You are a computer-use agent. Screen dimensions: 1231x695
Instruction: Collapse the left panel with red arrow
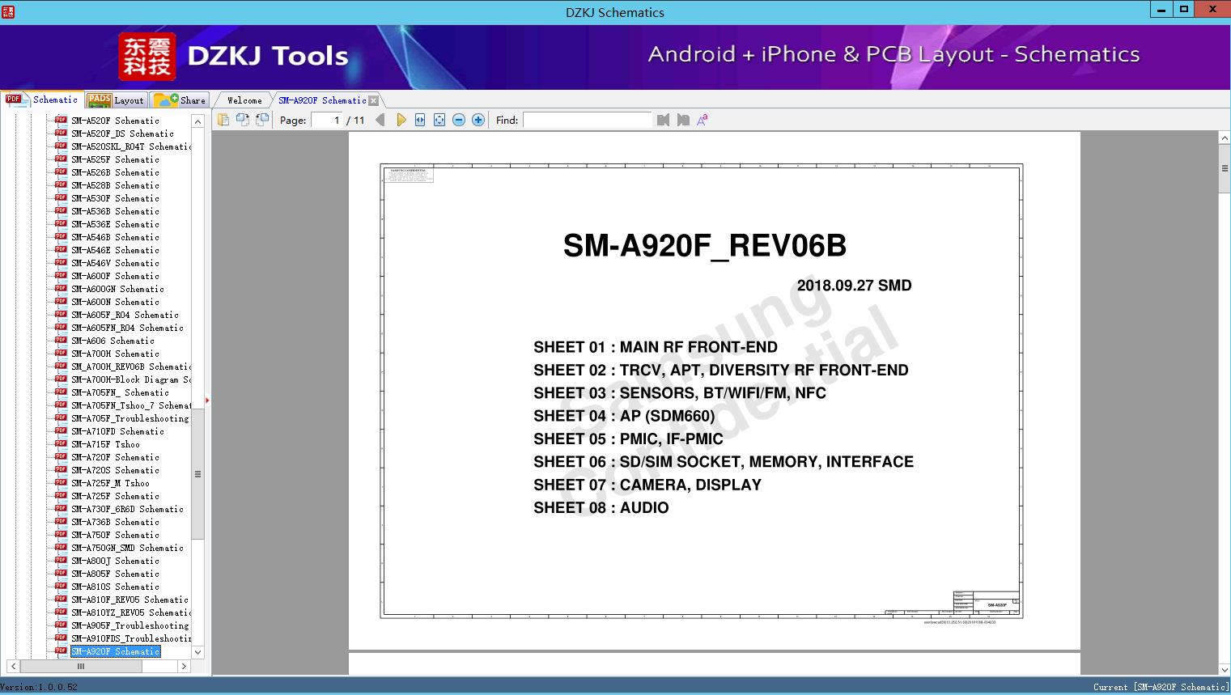[x=207, y=400]
